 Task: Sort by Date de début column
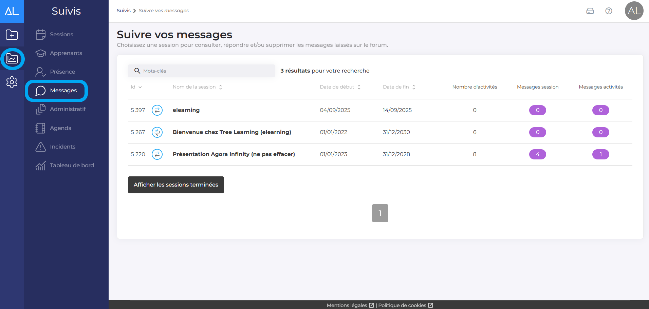pyautogui.click(x=340, y=87)
